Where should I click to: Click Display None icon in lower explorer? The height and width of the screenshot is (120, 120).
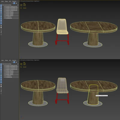pyautogui.click(x=1, y=86)
